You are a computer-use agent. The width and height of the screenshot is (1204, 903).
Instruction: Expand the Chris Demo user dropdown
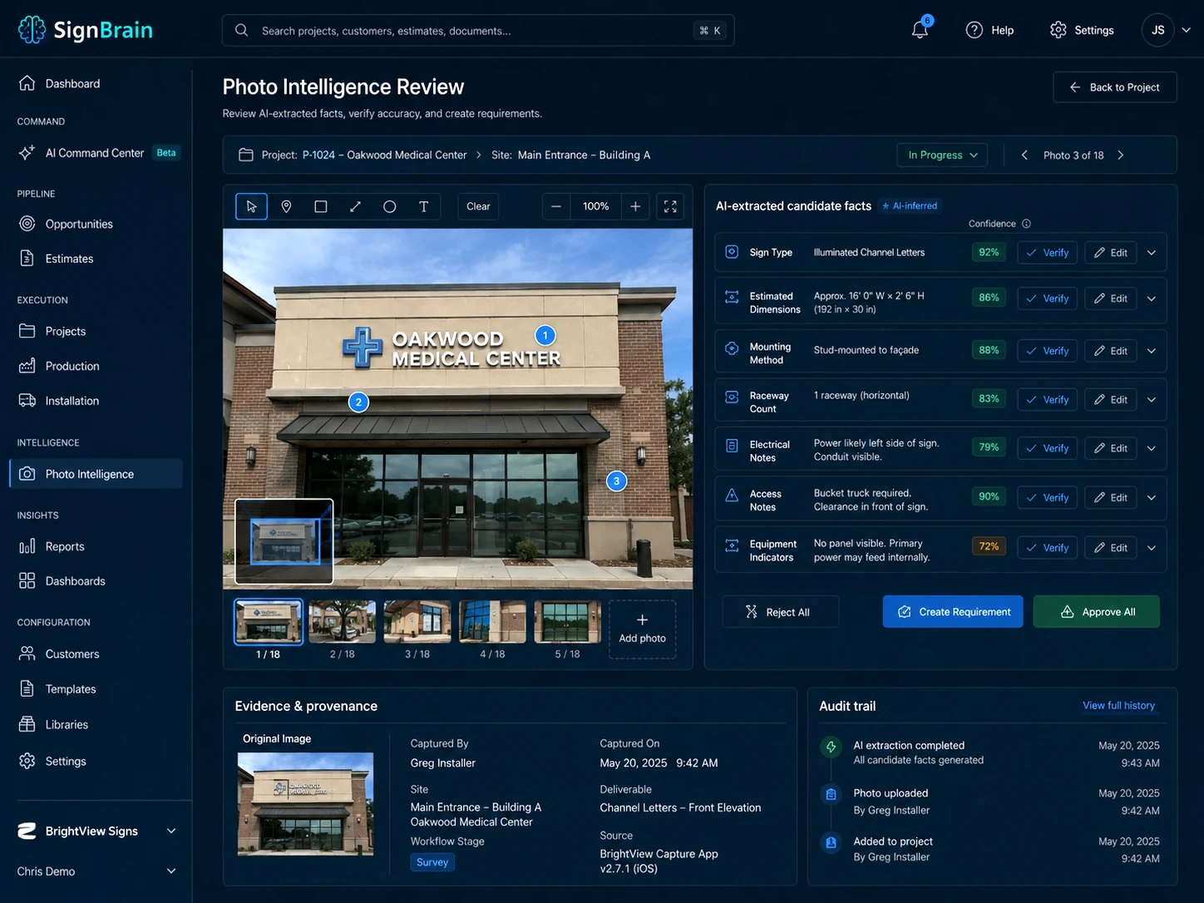tap(96, 871)
